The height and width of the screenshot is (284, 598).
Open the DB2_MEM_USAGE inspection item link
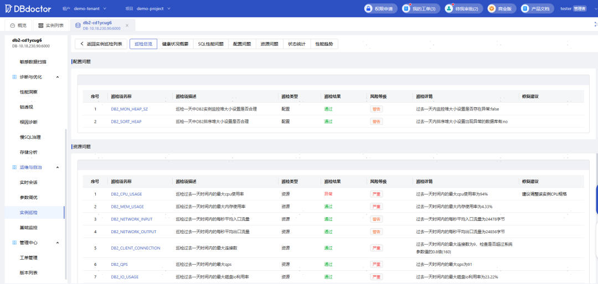[127, 207]
